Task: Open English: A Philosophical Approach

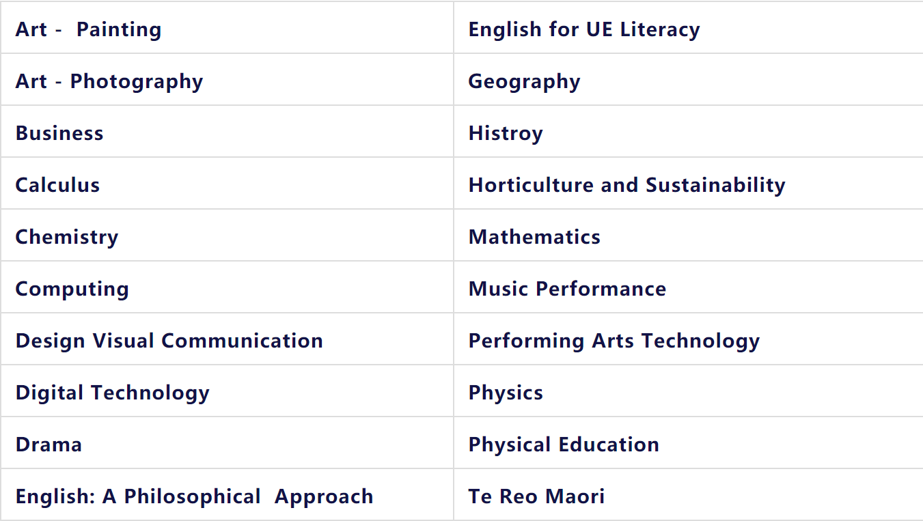Action: point(194,496)
